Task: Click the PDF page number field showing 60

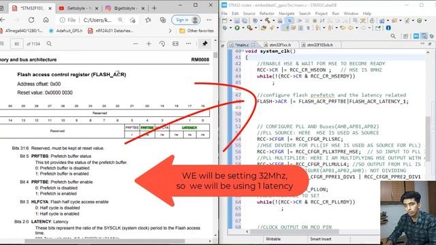Action: 16,44
